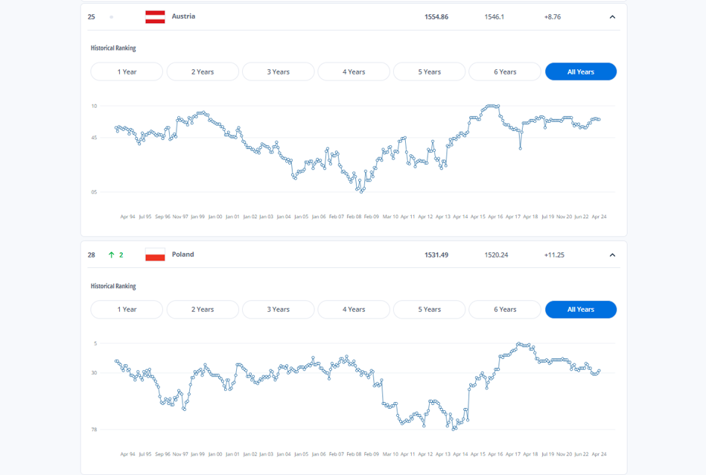Click Poland's green up-arrow rank change
The height and width of the screenshot is (475, 706).
point(116,255)
